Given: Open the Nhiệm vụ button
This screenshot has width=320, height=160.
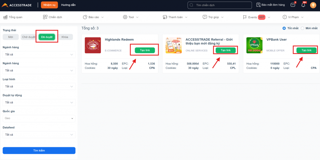Looking at the screenshot, I should [49, 5].
